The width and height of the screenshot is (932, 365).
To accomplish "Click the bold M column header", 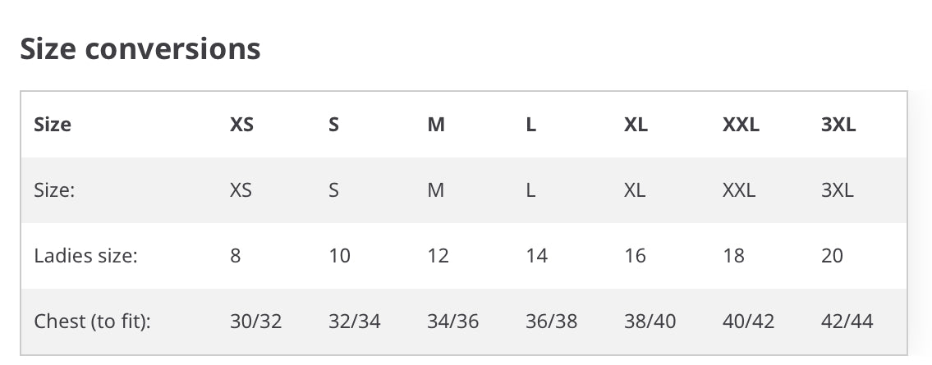I will point(436,125).
